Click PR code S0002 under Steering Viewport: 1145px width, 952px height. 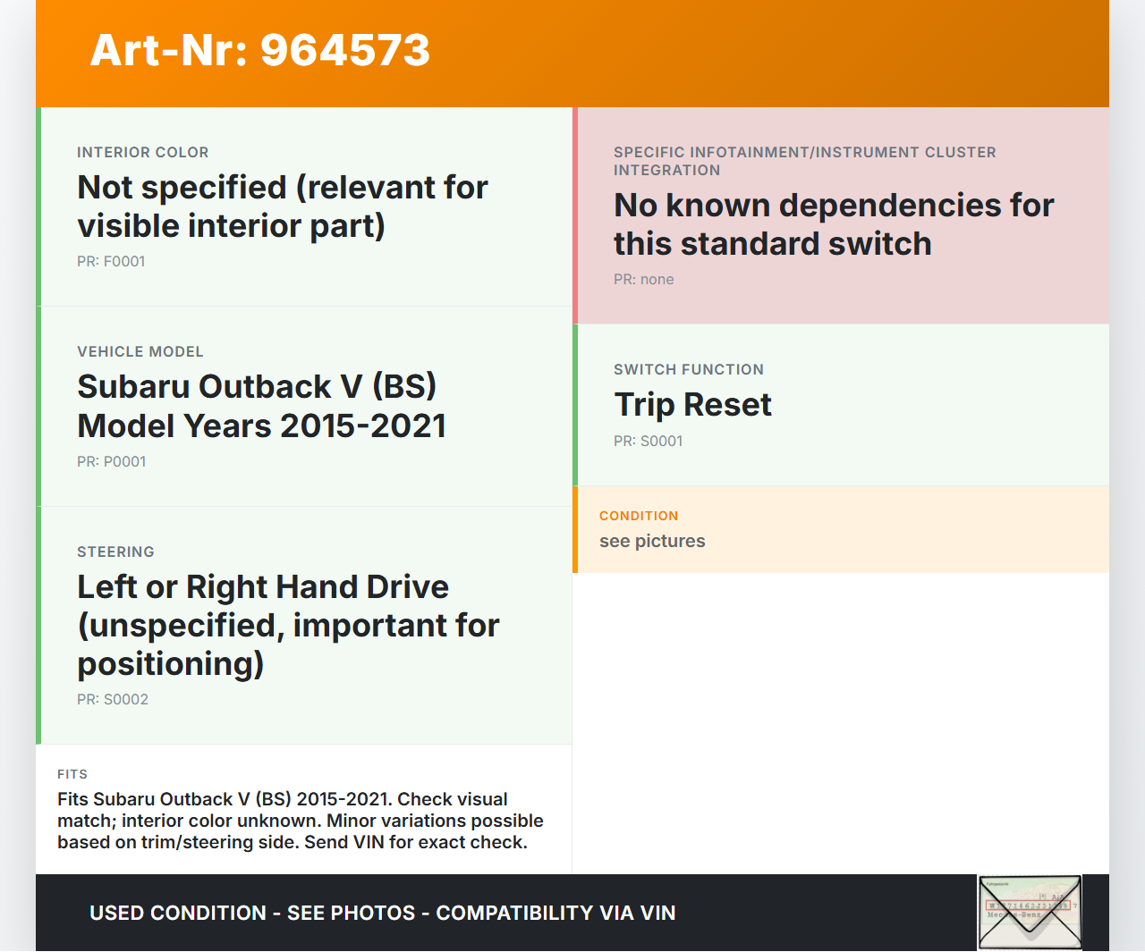point(113,700)
